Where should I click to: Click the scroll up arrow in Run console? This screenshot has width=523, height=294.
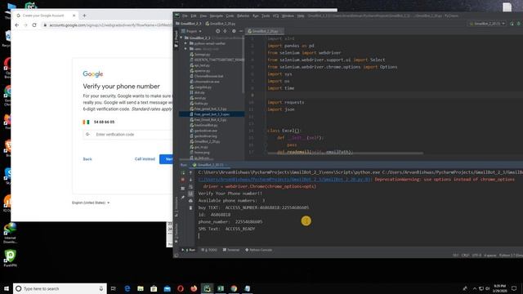(190, 172)
